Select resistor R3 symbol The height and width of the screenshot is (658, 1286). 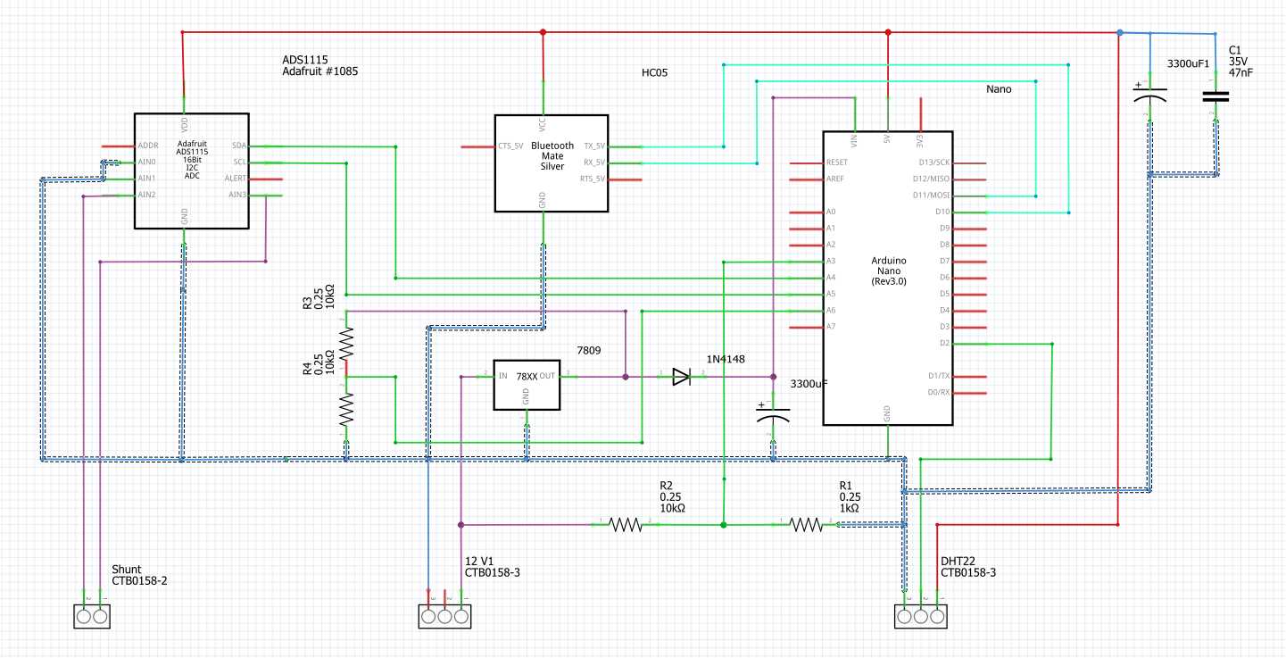[346, 344]
